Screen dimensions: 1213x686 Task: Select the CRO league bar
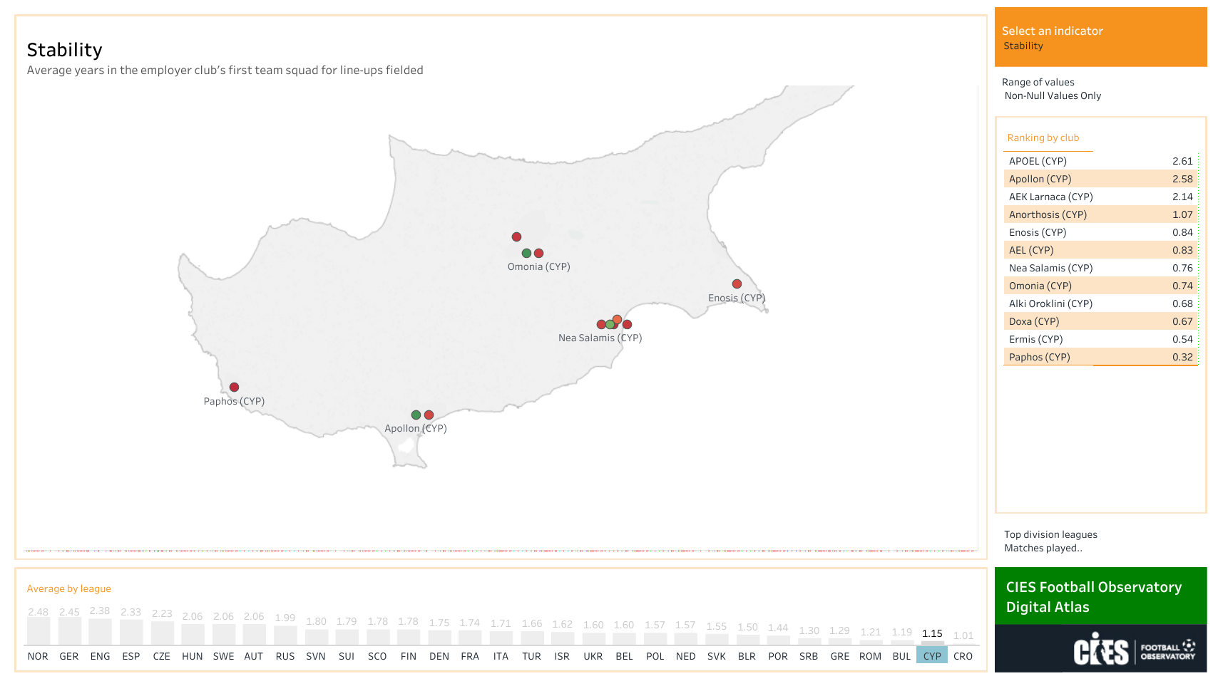pos(963,643)
